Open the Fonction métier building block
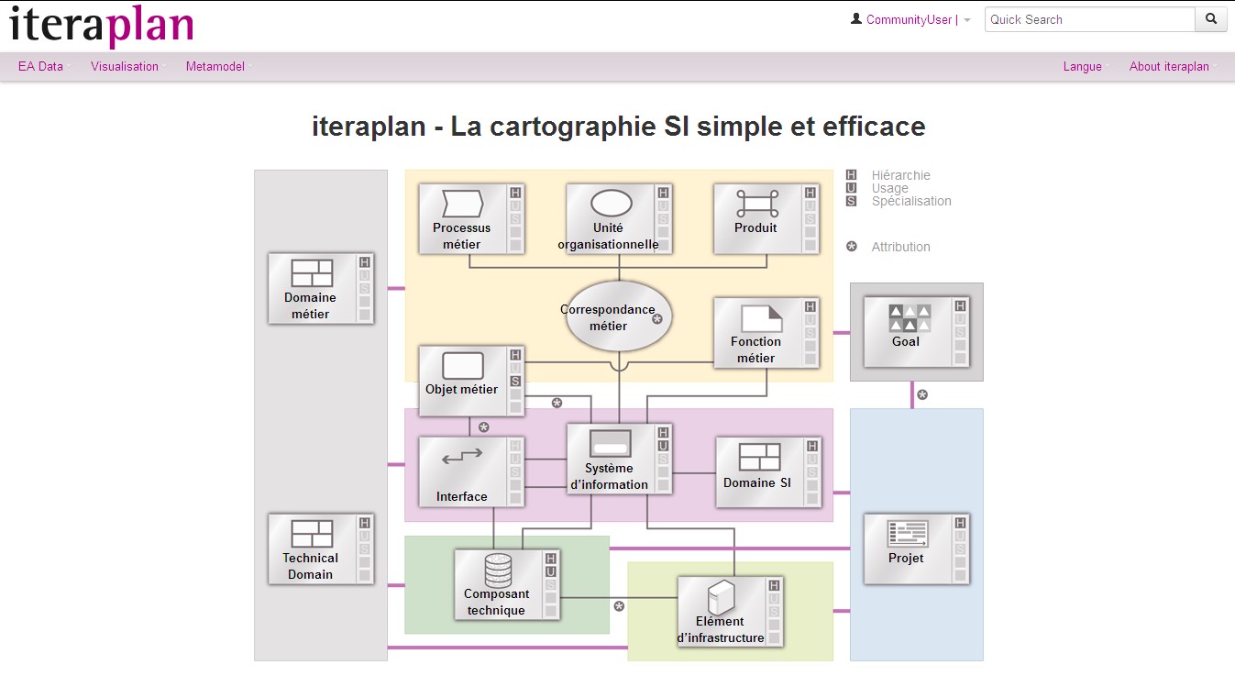The image size is (1235, 676). (x=766, y=333)
